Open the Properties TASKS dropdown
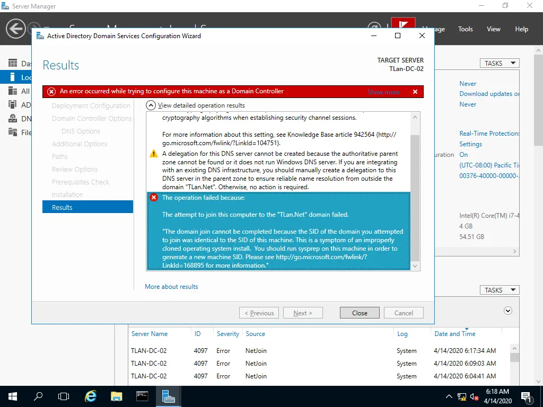 500,64
